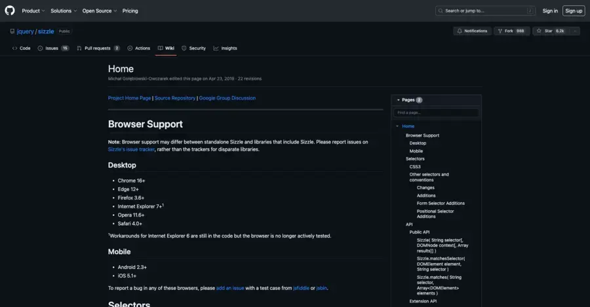590x307 pixels.
Task: Jump to Selectors in sidebar
Action: (415, 159)
